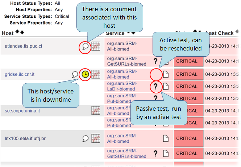Click the document icon on gridse's SRM-All-biomed row
Image resolution: width=241 pixels, height=167 pixels.
[166, 74]
